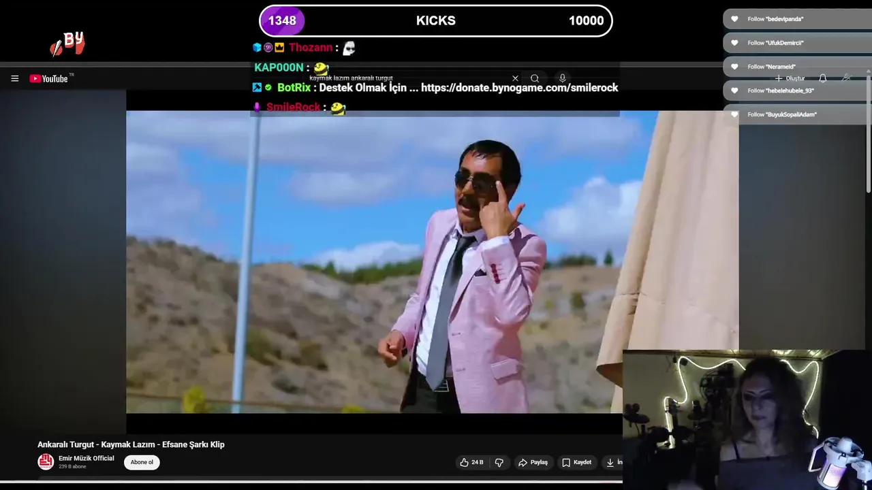The width and height of the screenshot is (872, 490).
Task: Click the emoji in KAP000N's message
Action: (321, 68)
